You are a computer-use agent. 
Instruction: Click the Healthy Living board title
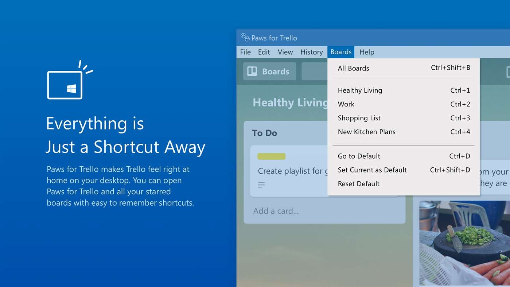(x=290, y=103)
